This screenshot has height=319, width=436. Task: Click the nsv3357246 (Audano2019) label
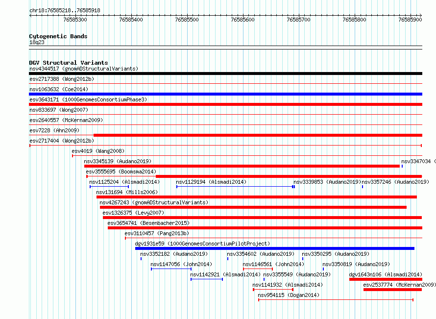pyautogui.click(x=395, y=182)
